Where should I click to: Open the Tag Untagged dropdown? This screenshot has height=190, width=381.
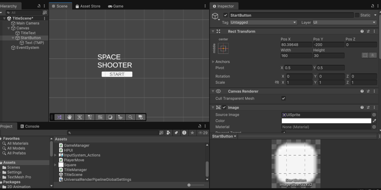pos(263,23)
